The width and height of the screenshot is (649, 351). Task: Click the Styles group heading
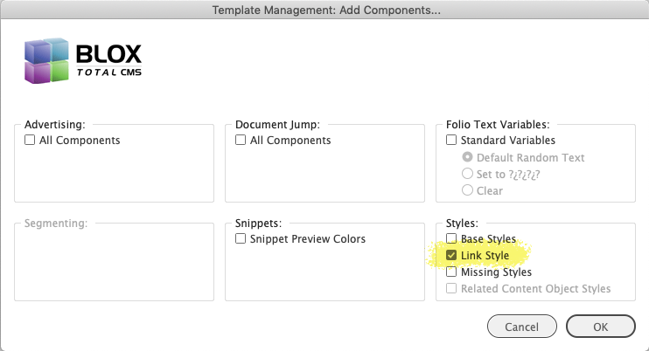pos(463,224)
